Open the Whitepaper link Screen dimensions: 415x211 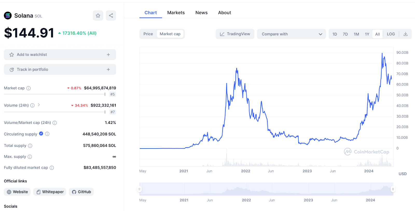(50, 192)
